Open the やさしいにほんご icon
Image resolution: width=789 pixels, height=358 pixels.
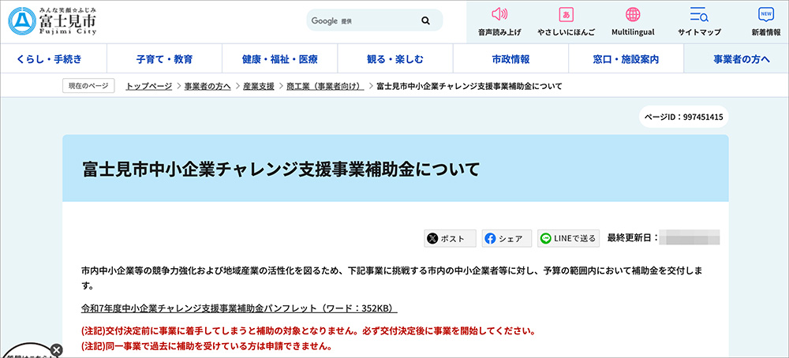(566, 14)
